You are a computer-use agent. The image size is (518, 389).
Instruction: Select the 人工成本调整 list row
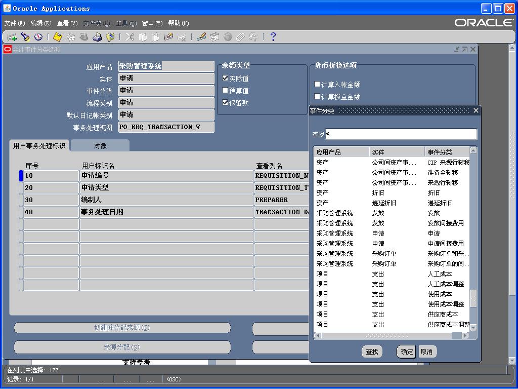point(392,284)
